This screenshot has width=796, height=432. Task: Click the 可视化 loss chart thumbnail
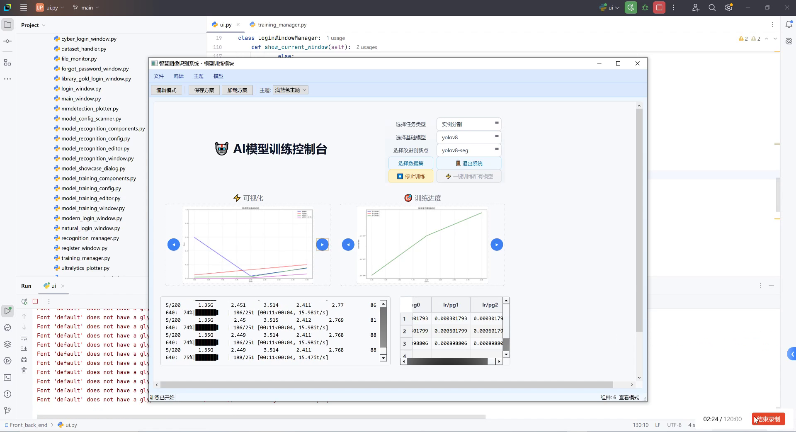(x=248, y=245)
